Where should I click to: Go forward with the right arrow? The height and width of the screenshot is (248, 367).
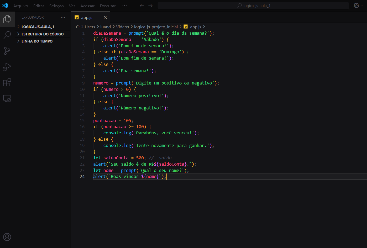pos(150,6)
